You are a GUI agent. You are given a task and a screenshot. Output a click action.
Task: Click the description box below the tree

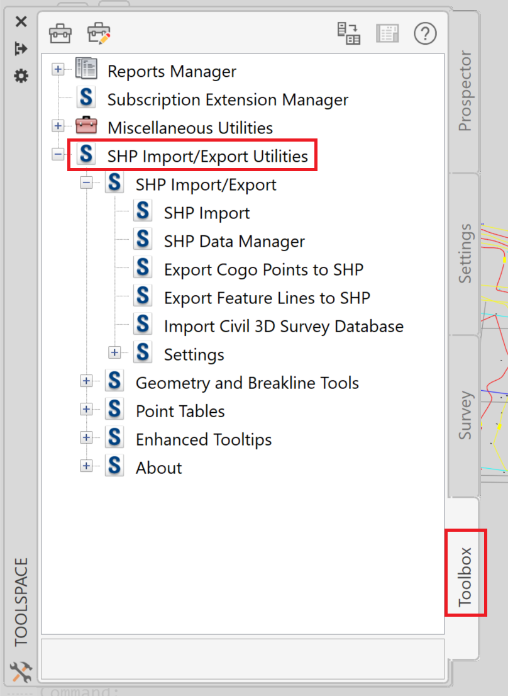243,659
